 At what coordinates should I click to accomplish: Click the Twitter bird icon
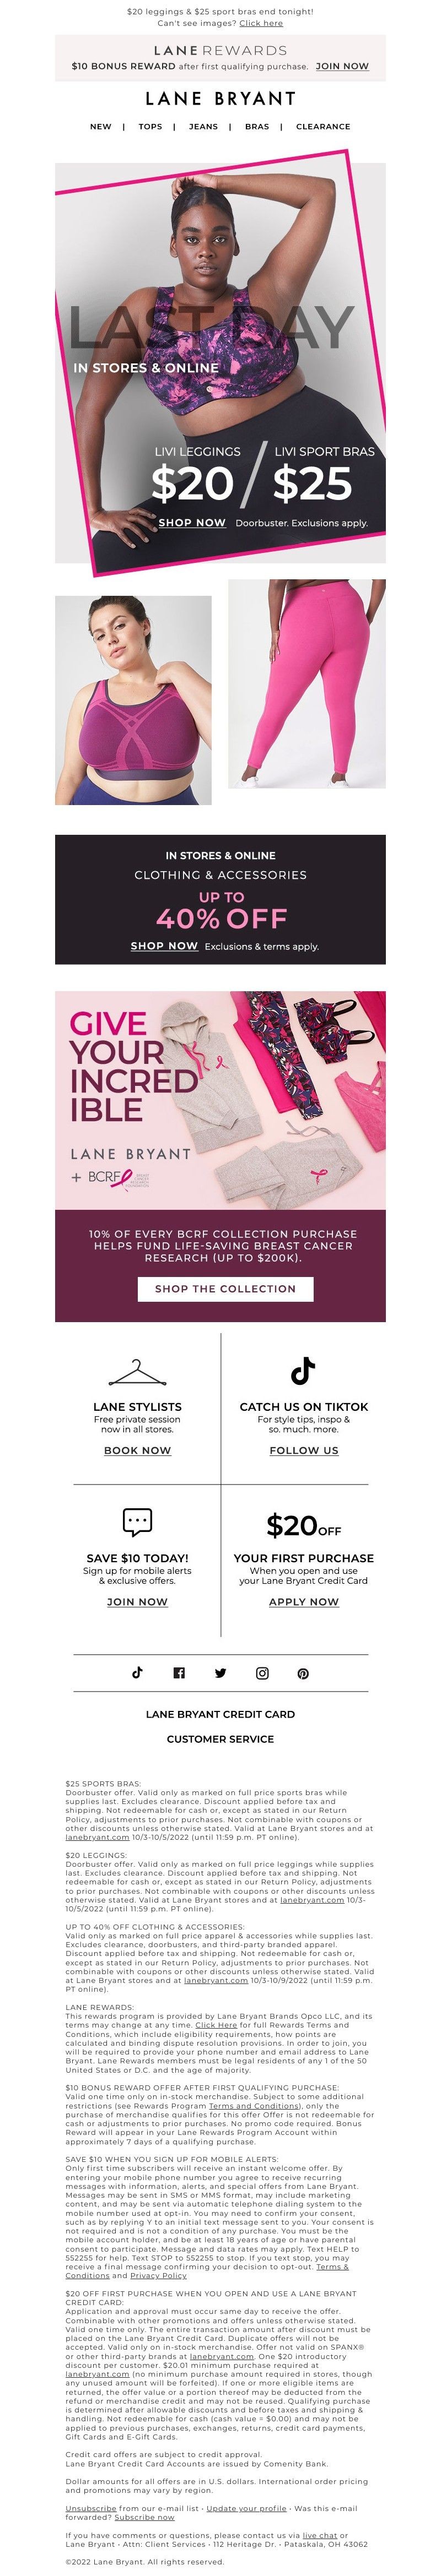(220, 1672)
